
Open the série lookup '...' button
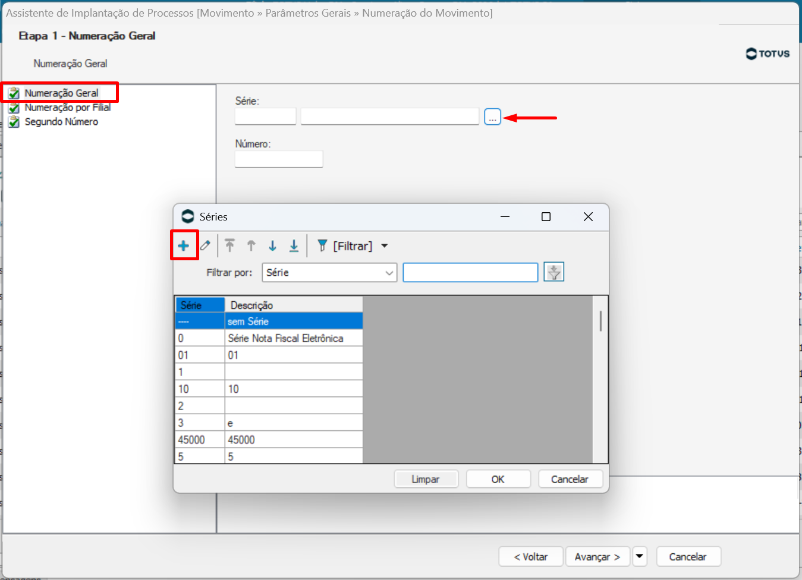pos(492,117)
